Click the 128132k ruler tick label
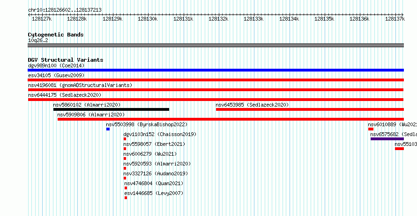The width and height of the screenshot is (417, 216). pyautogui.click(x=218, y=19)
